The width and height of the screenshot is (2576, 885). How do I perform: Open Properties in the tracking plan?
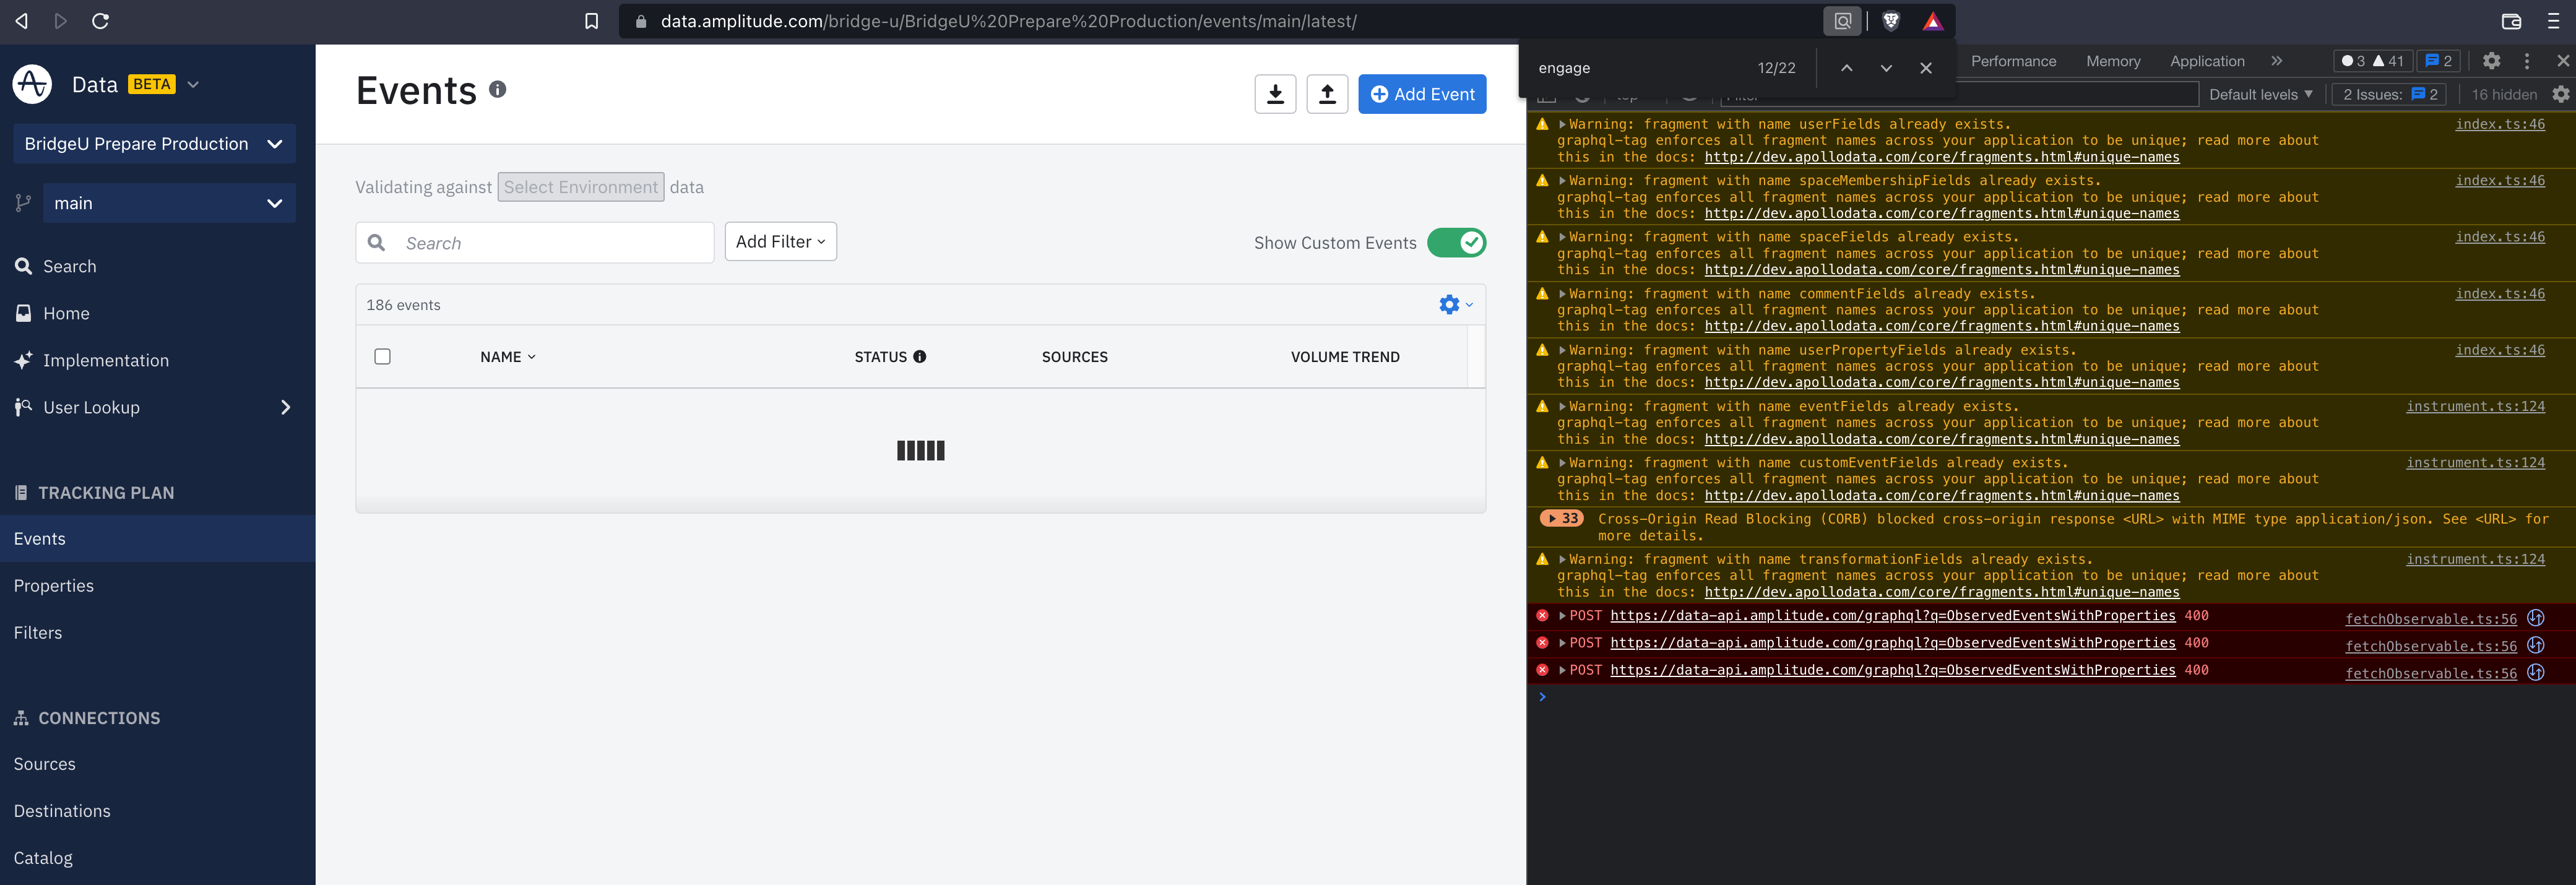(54, 586)
